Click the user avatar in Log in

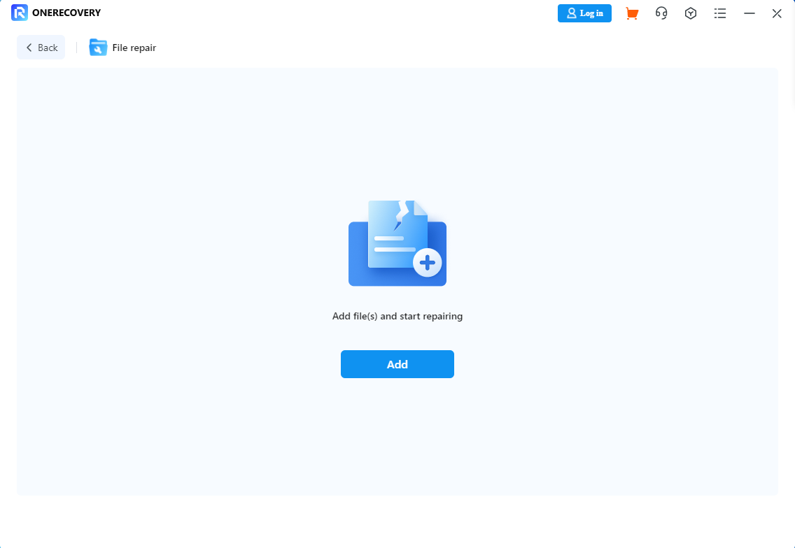(572, 13)
